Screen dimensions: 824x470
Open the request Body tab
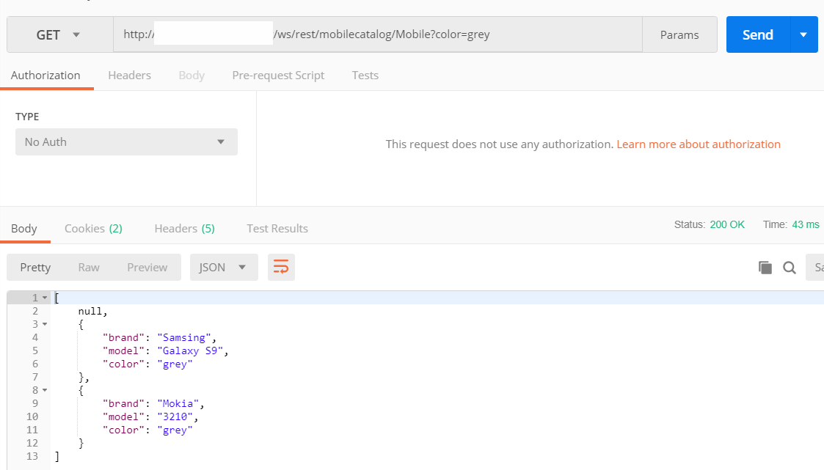pos(192,76)
